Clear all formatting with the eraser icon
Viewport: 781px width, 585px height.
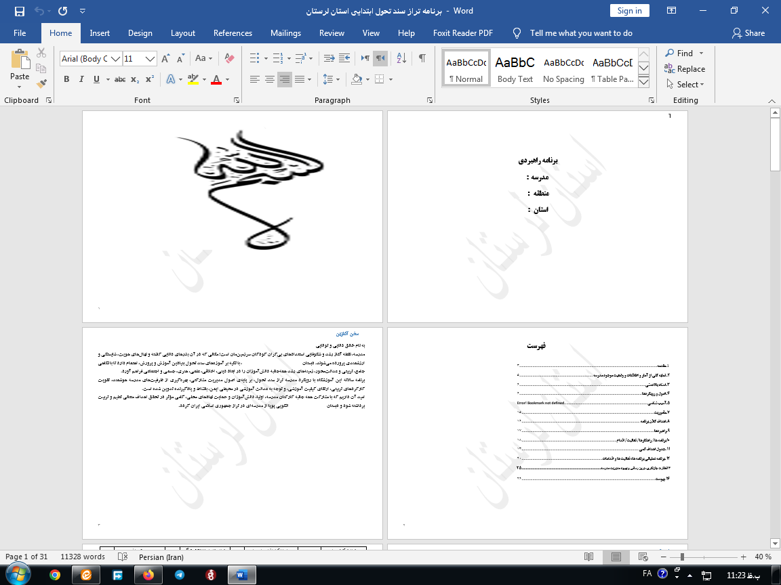point(229,59)
